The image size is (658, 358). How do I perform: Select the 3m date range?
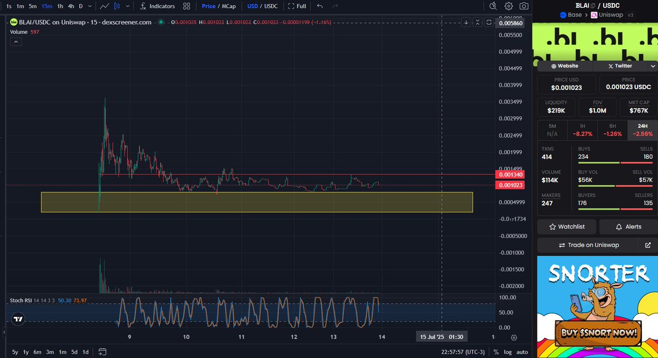[x=50, y=352]
